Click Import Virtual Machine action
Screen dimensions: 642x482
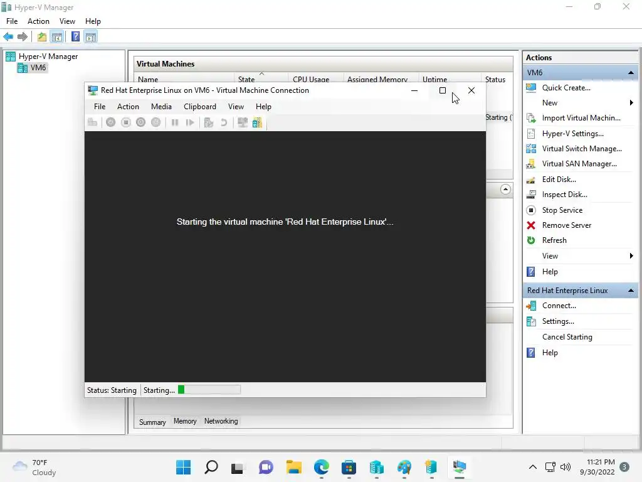581,118
